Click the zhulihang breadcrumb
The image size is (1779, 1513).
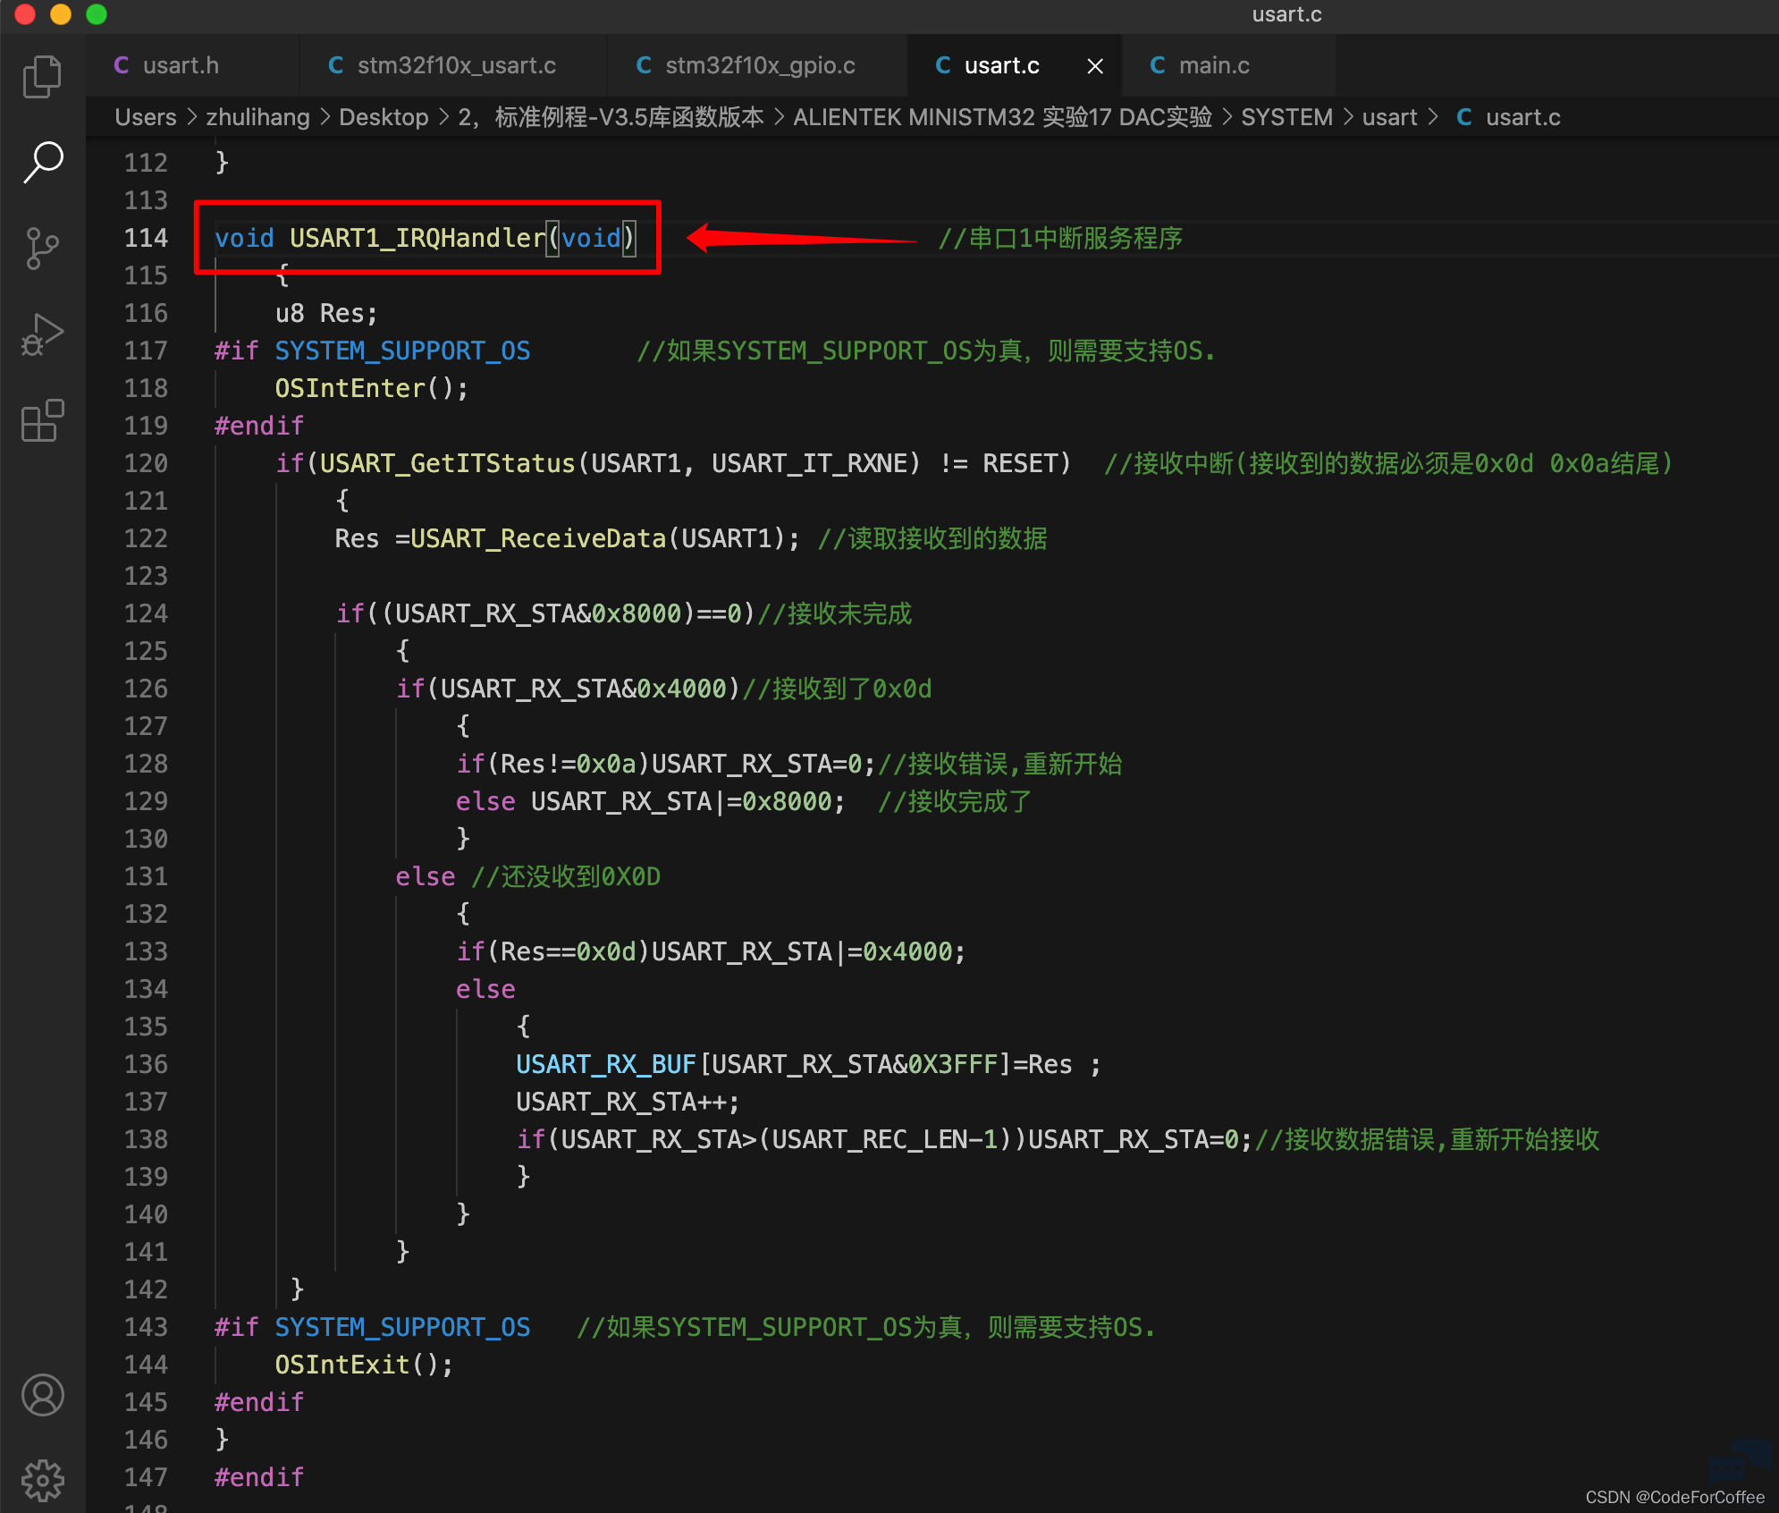coord(257,117)
